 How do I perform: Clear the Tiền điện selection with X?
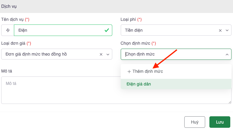(220, 30)
